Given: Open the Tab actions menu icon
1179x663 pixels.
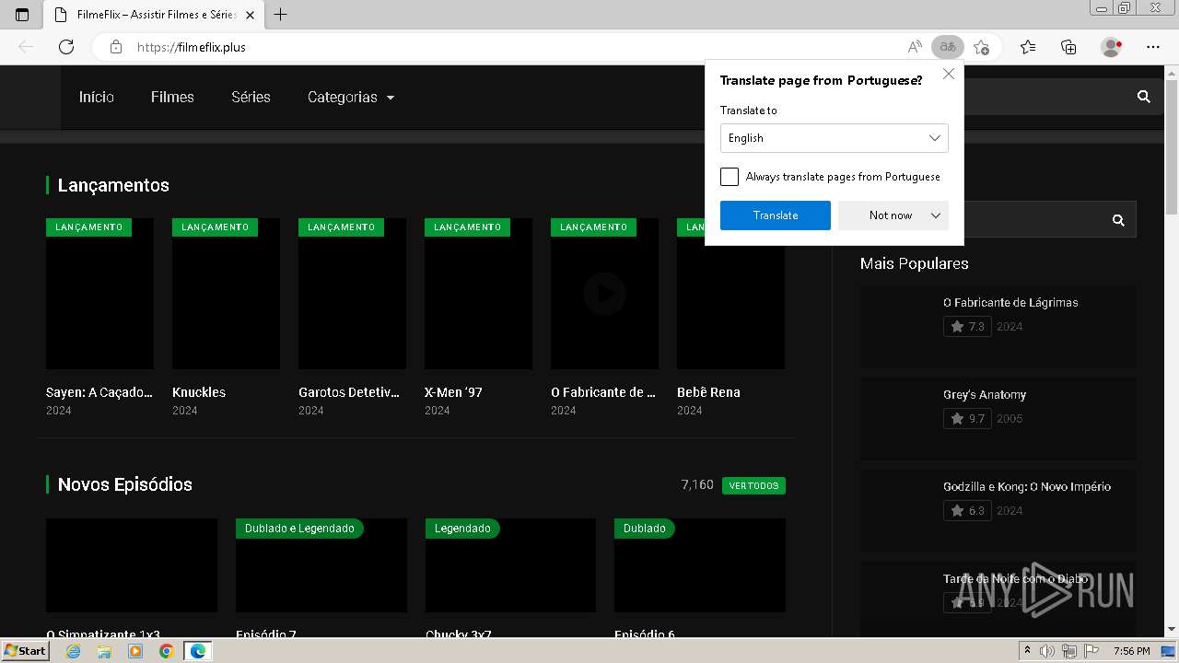Looking at the screenshot, I should (22, 15).
